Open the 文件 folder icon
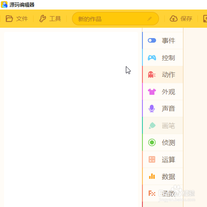Screen dimensions: 207x207 (x=9, y=19)
